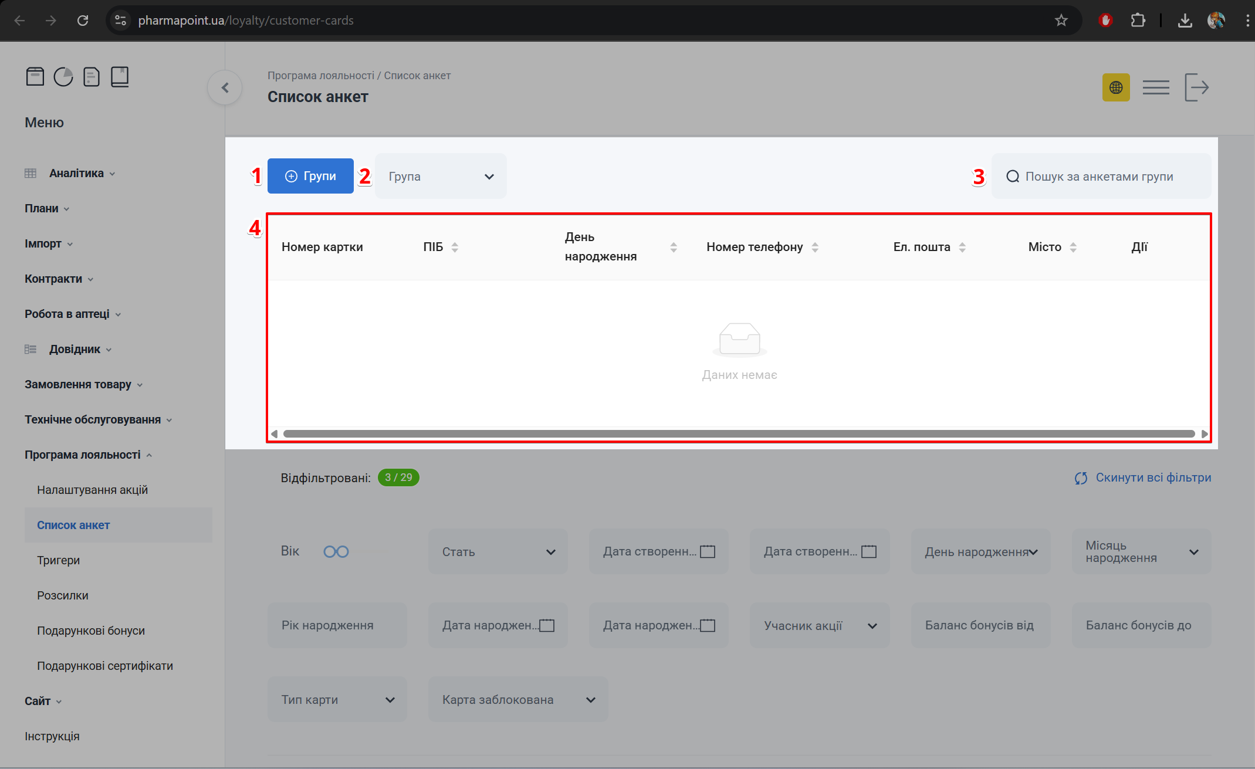Click the book icon in sidebar header
The width and height of the screenshot is (1255, 769).
pyautogui.click(x=120, y=77)
